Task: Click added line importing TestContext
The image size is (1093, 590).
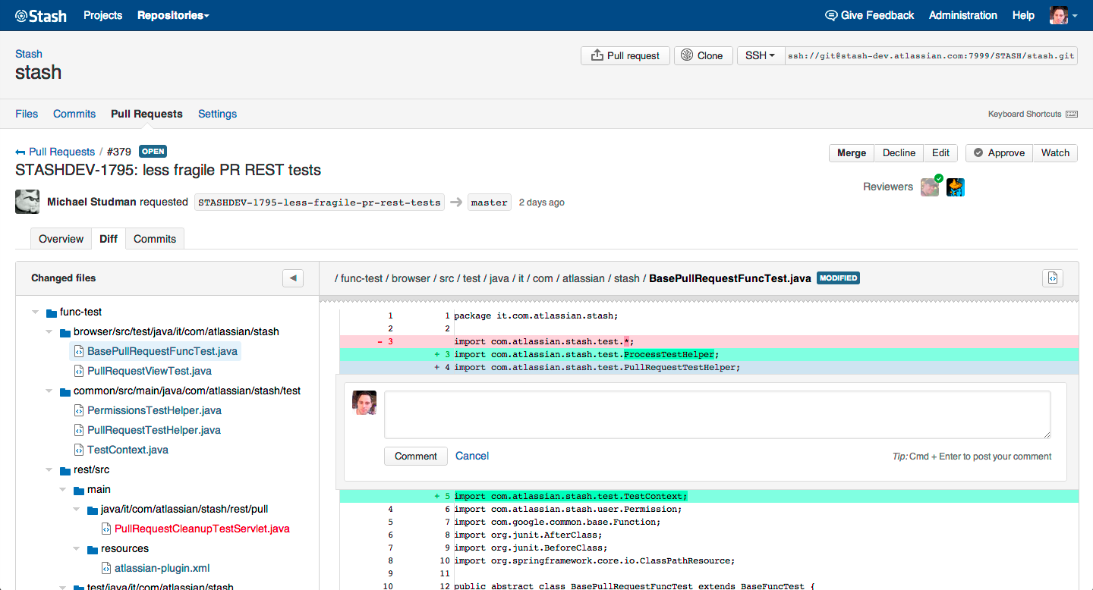Action: point(709,497)
